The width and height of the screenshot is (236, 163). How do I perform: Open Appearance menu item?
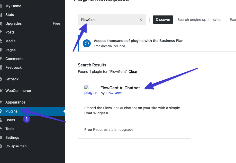click(x=15, y=102)
